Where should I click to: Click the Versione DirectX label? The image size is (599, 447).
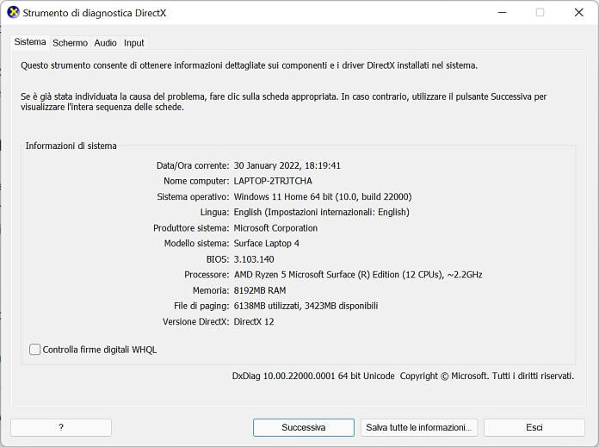pos(196,321)
